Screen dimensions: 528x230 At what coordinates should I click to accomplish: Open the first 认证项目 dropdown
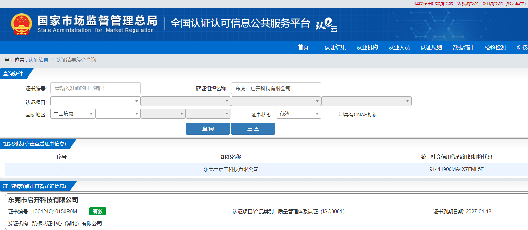pos(95,101)
